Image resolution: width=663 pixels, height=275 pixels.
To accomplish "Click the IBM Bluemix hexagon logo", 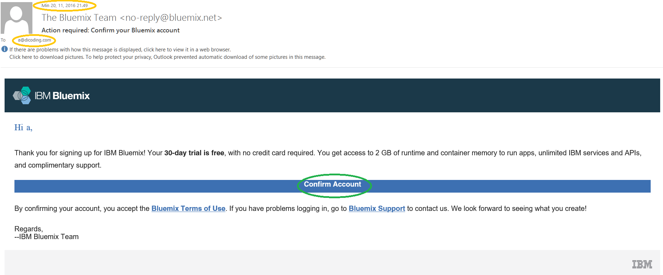I will tap(22, 95).
